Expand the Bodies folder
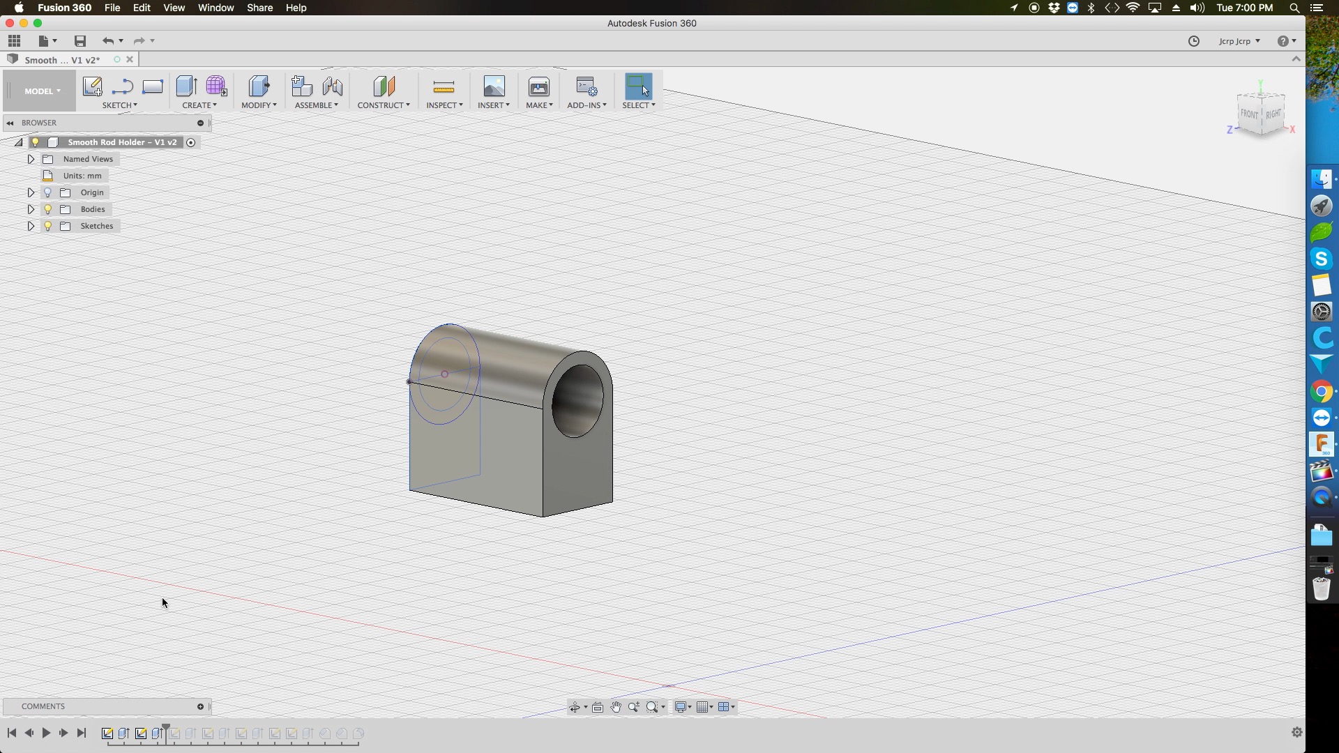 pos(31,208)
